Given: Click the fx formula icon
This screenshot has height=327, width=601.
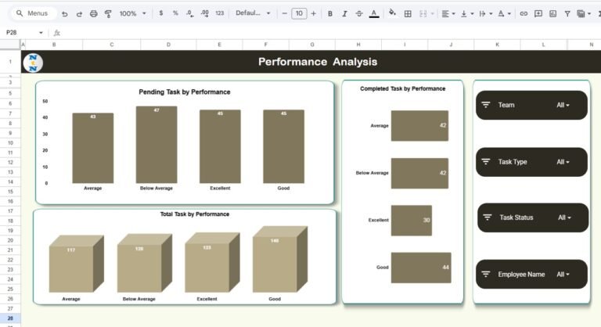Looking at the screenshot, I should point(56,33).
